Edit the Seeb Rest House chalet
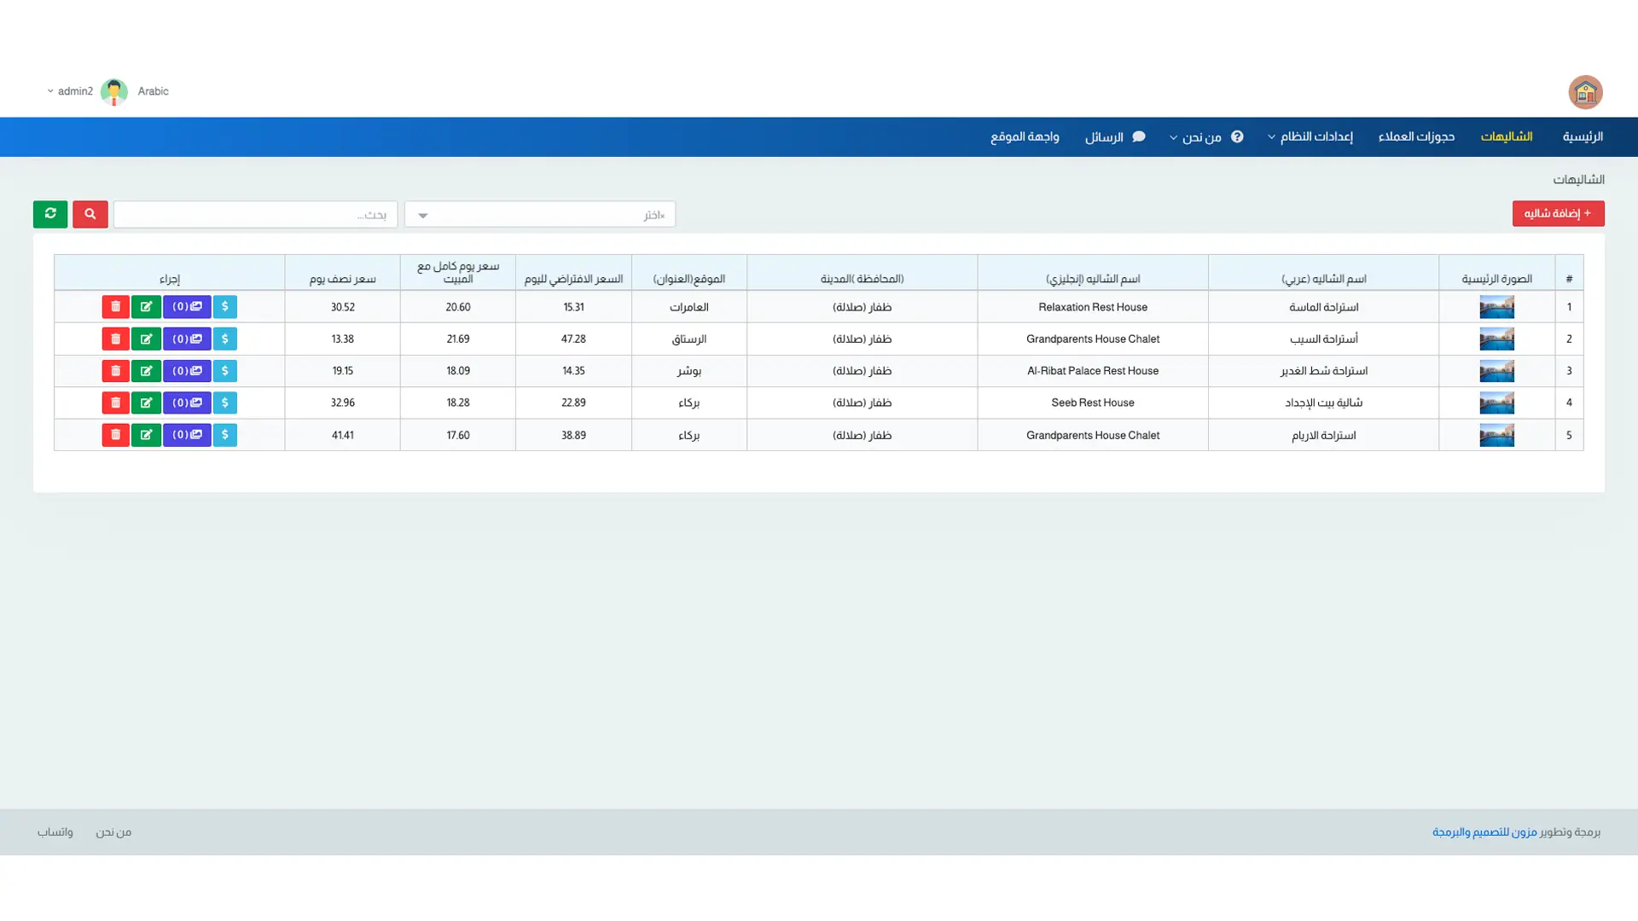Image resolution: width=1638 pixels, height=921 pixels. tap(146, 403)
